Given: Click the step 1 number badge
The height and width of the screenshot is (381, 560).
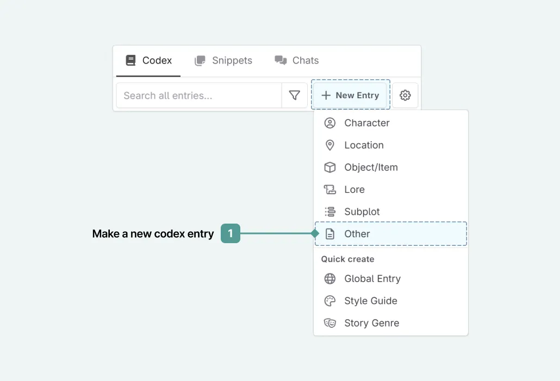Looking at the screenshot, I should tap(231, 234).
